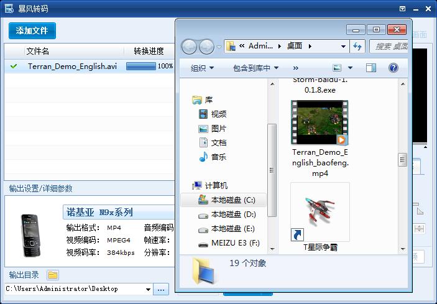Click navigation pane scrollbar down arrow
Image resolution: width=437 pixels, height=304 pixels.
[272, 249]
